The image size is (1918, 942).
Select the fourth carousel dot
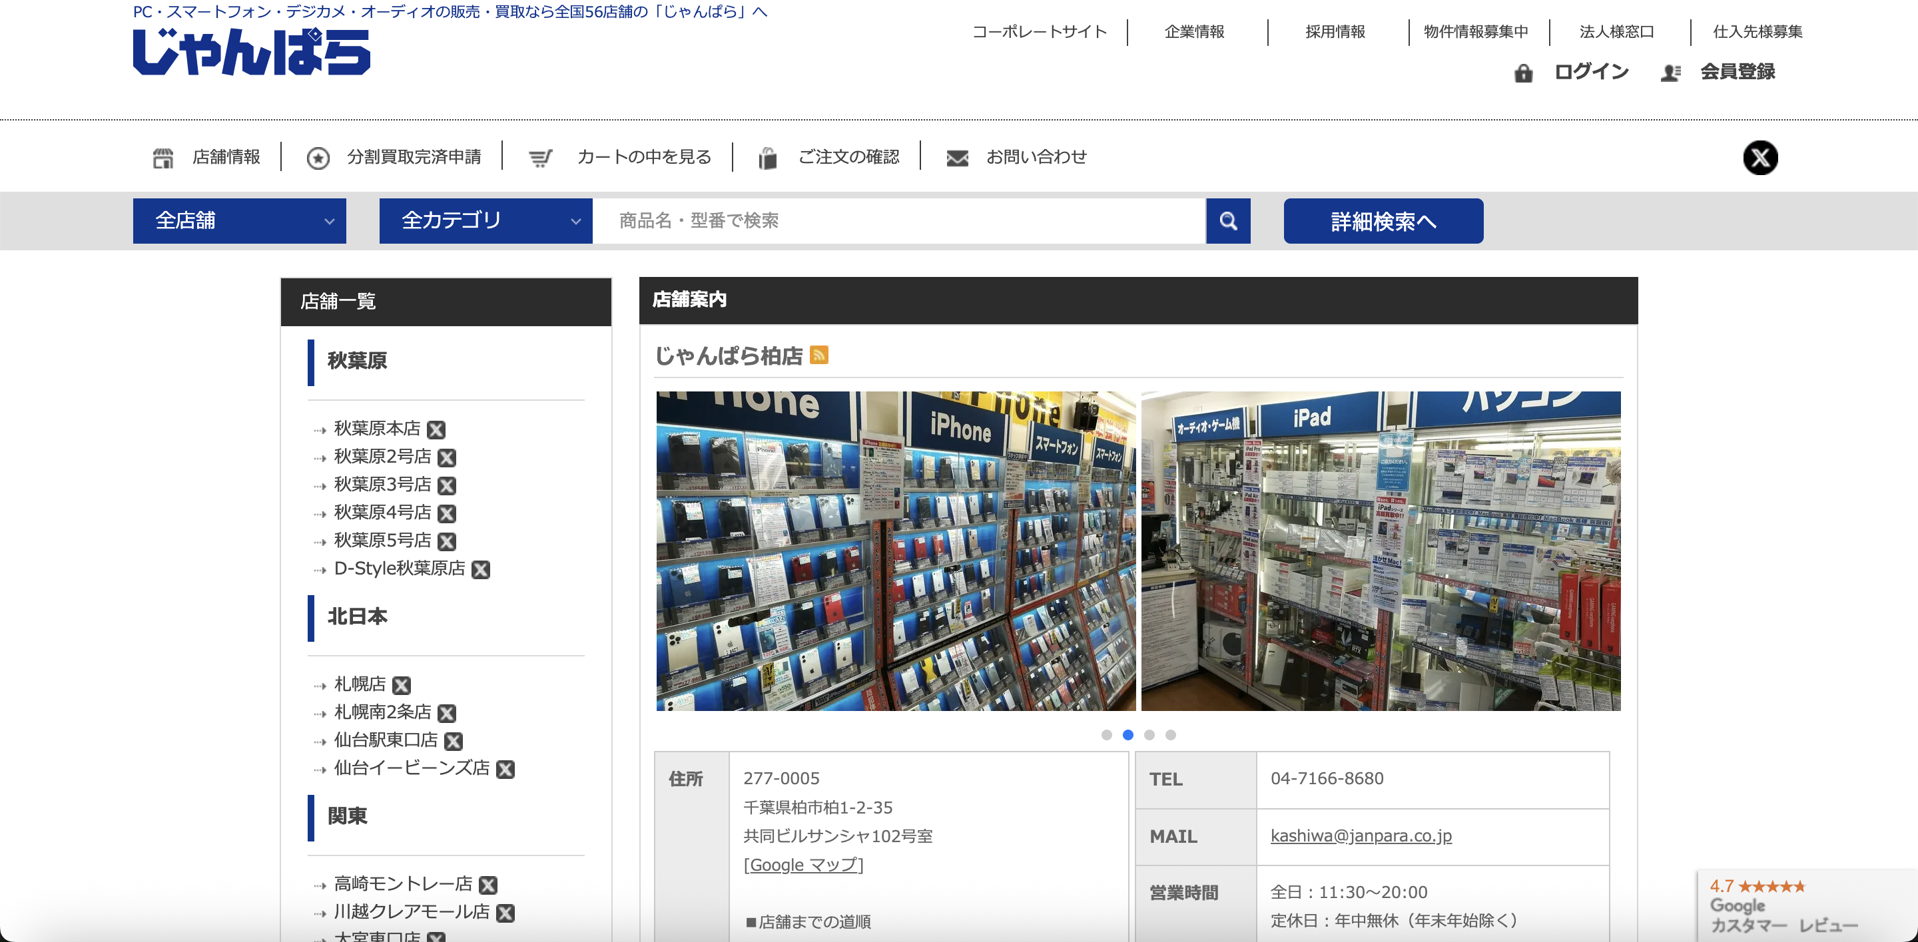coord(1171,734)
